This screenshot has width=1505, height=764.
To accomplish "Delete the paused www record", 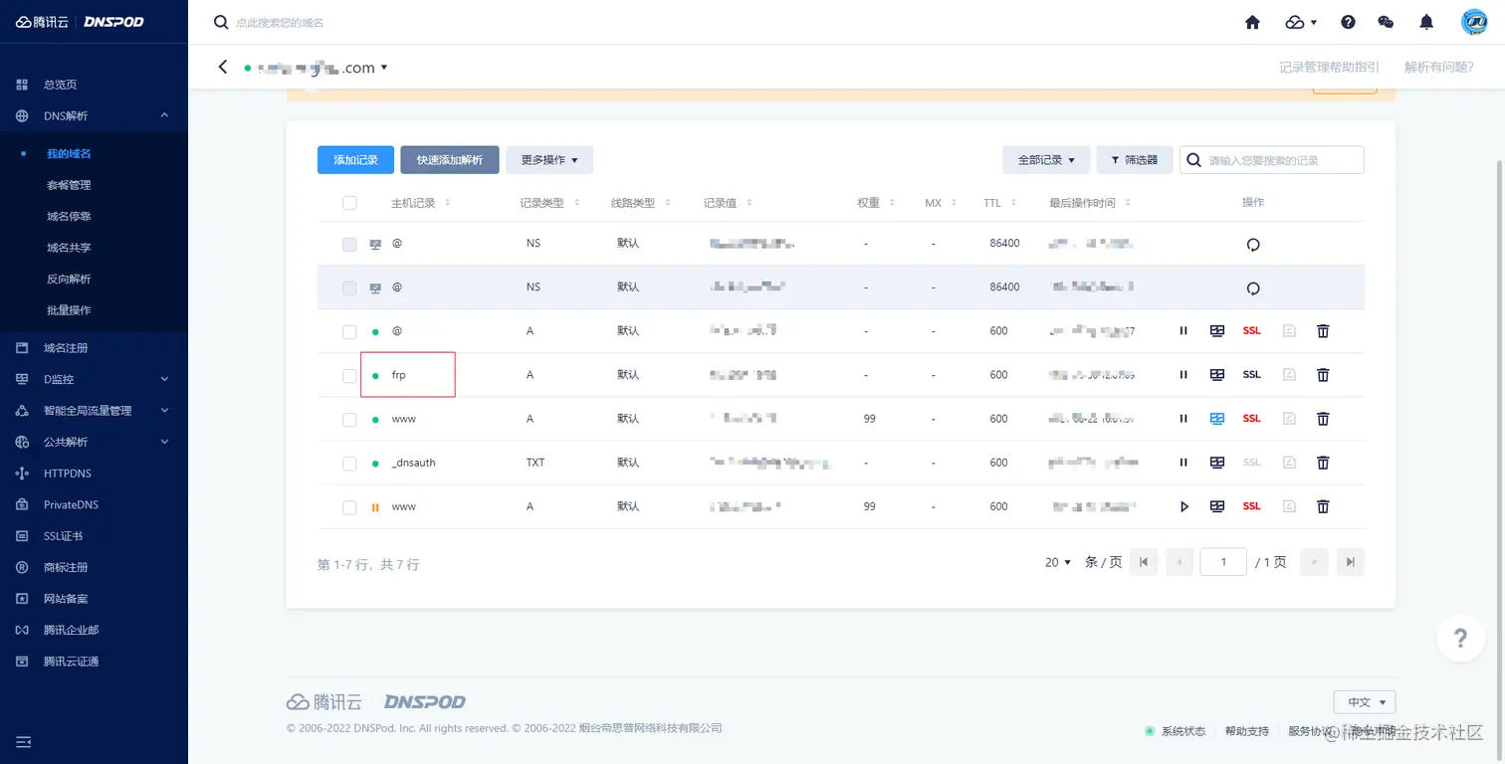I will click(1323, 506).
